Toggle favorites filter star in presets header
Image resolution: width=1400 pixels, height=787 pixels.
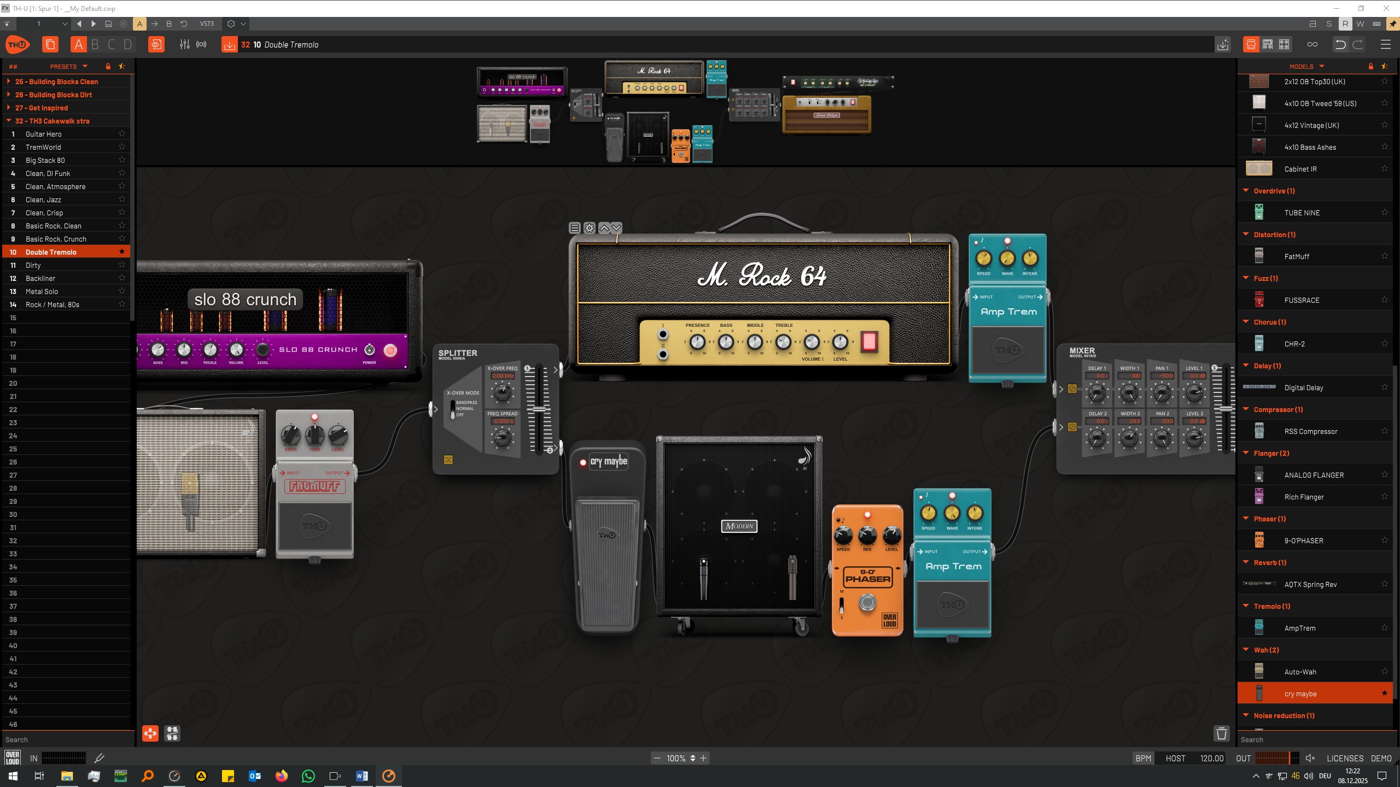pyautogui.click(x=122, y=66)
